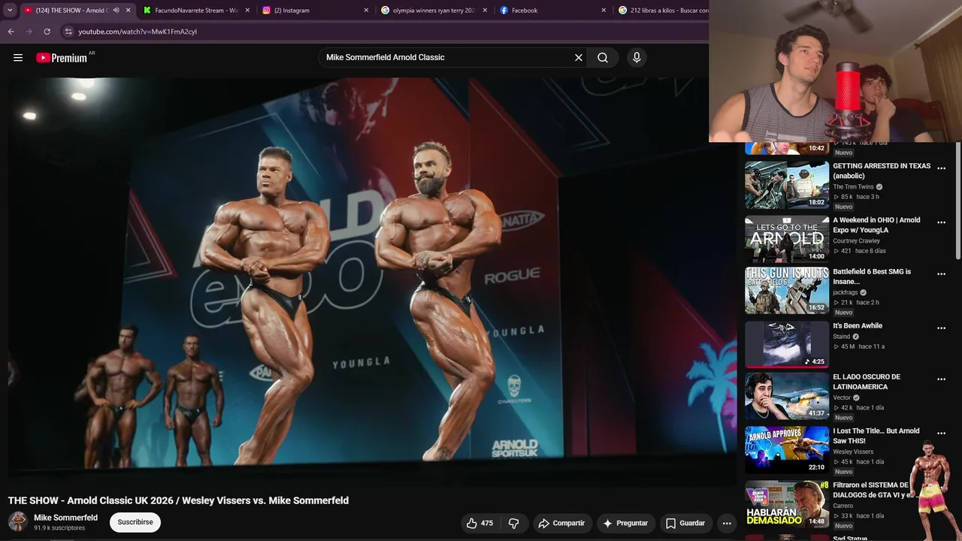Click the 91.9 k suscriptores text

click(x=59, y=528)
